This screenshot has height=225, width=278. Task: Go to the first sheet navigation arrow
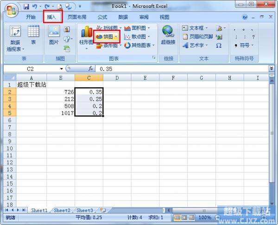tap(7, 210)
